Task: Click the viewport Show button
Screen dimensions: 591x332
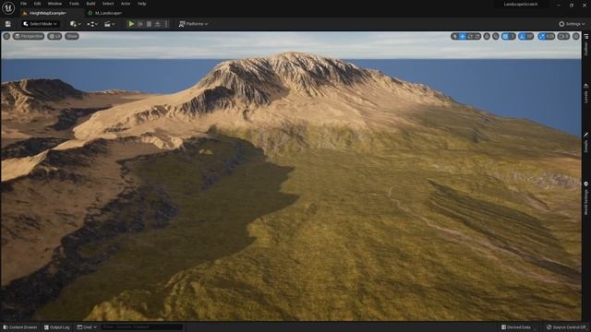Action: (72, 36)
